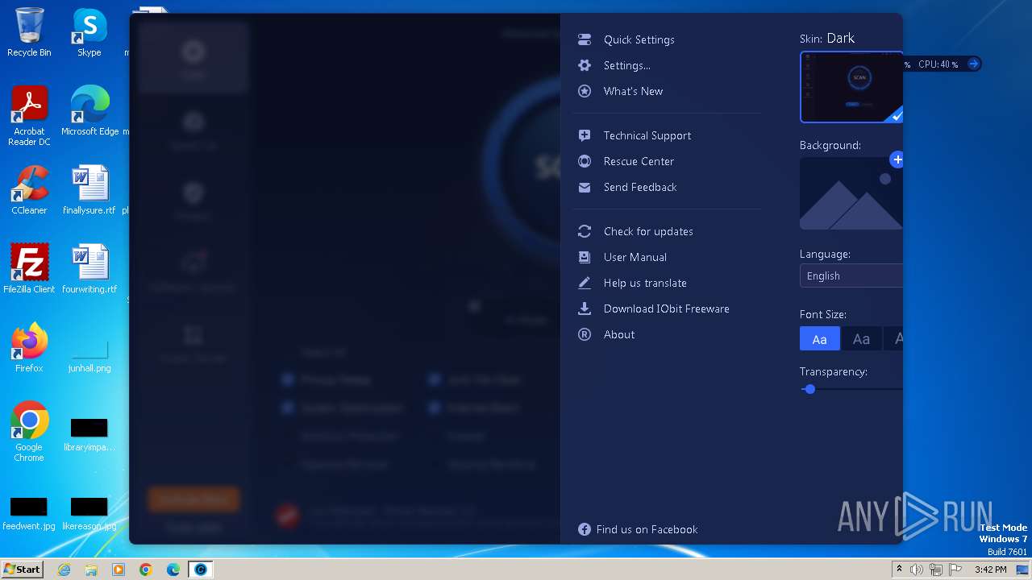Adjust the Transparency slider handle

[x=810, y=389]
